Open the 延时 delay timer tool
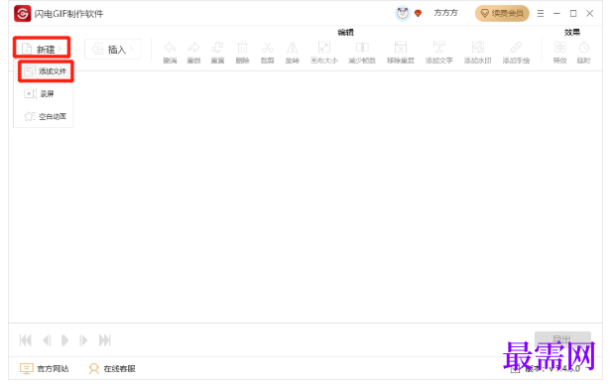Viewport: 614px width, 387px height. [584, 52]
